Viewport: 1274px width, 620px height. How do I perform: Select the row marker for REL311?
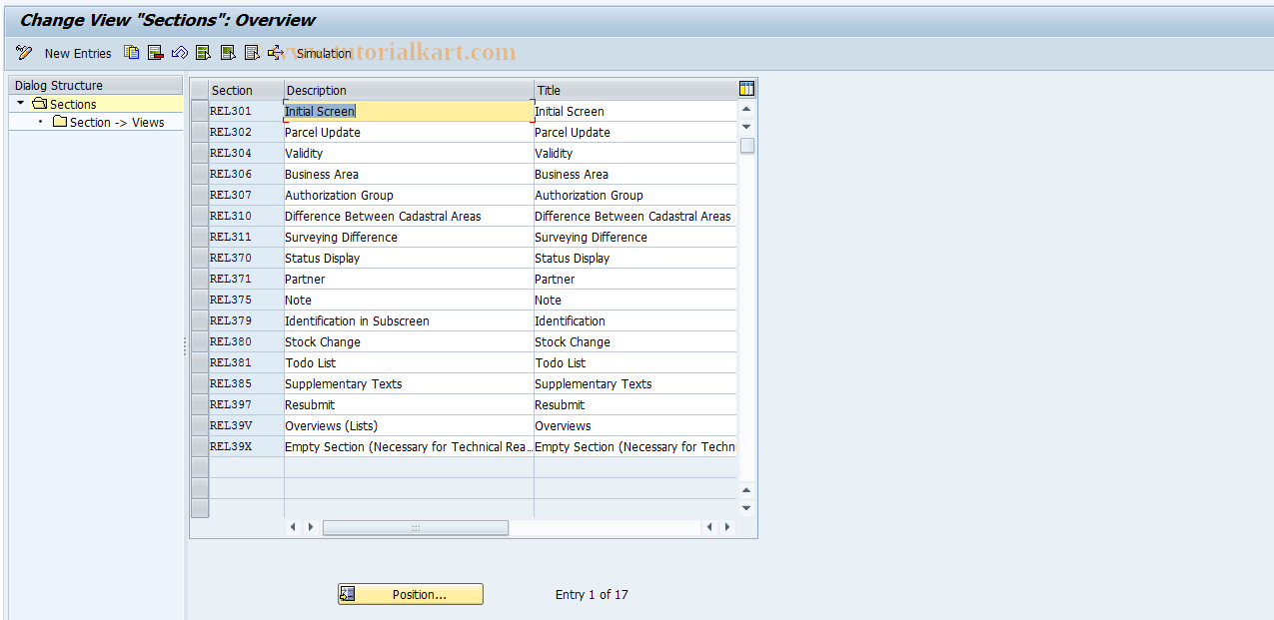[200, 237]
